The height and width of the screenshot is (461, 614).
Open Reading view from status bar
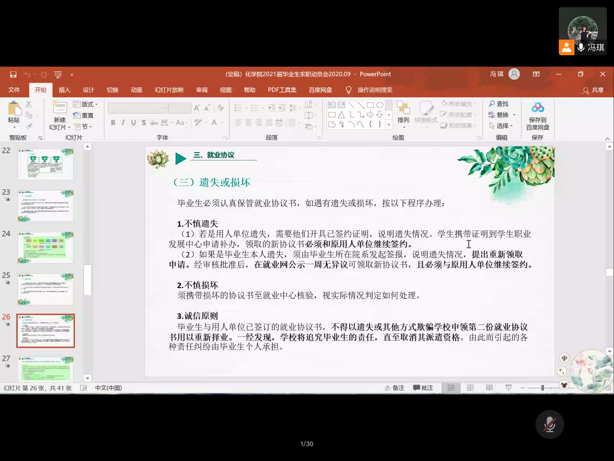click(489, 388)
